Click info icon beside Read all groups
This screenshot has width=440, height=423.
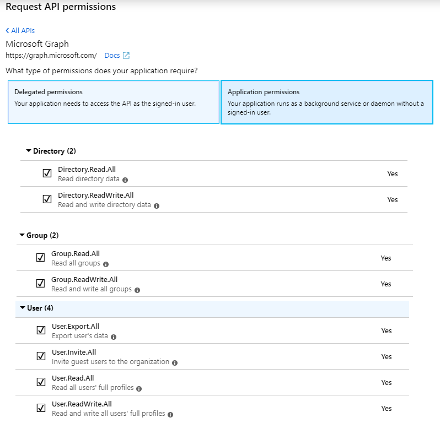[105, 264]
